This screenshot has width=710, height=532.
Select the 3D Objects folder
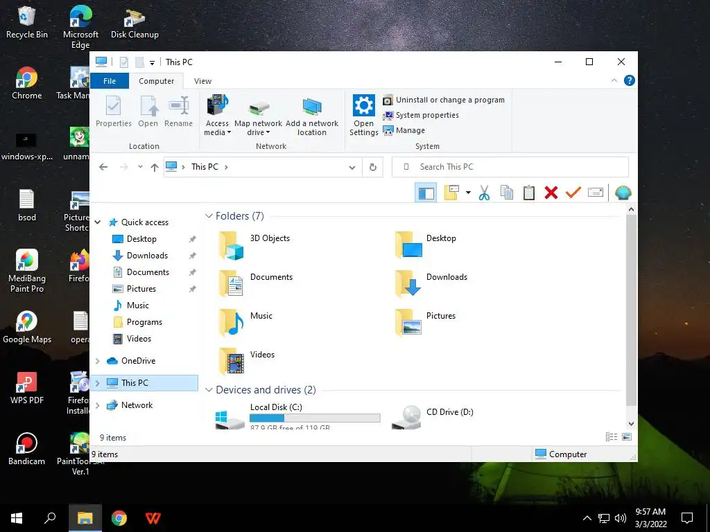pyautogui.click(x=254, y=246)
